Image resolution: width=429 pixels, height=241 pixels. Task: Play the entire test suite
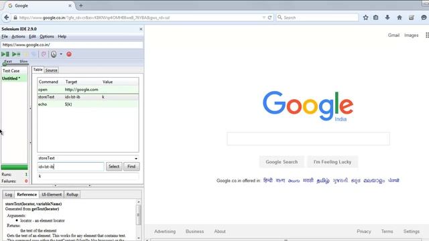tap(5, 54)
